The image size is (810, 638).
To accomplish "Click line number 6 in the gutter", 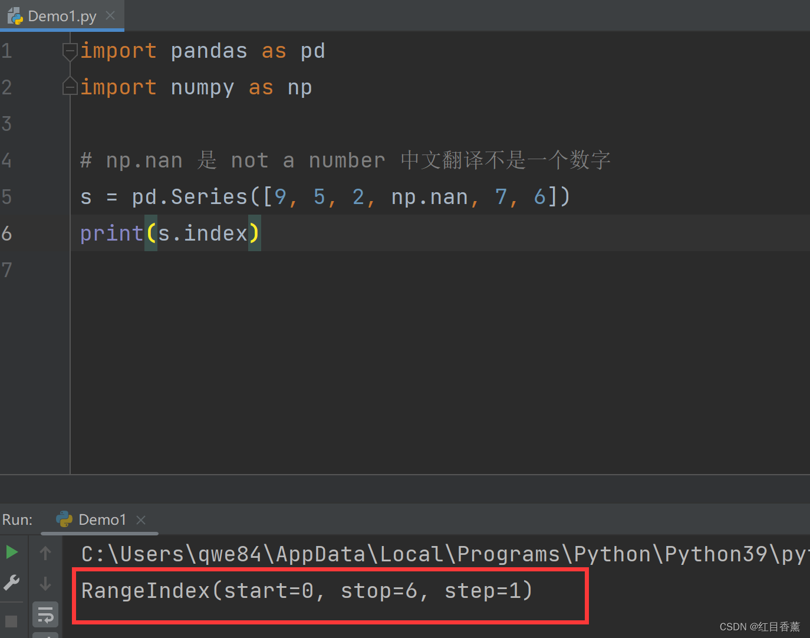I will [6, 234].
